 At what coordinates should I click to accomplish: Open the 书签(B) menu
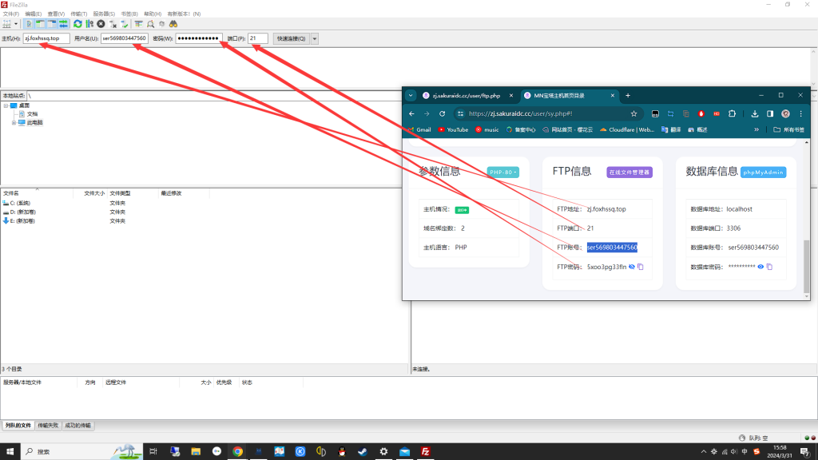click(x=129, y=14)
